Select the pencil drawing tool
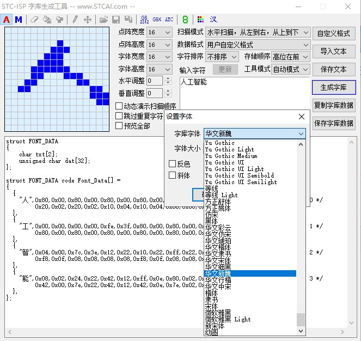Viewport: 361px width, 341px height. (75, 20)
